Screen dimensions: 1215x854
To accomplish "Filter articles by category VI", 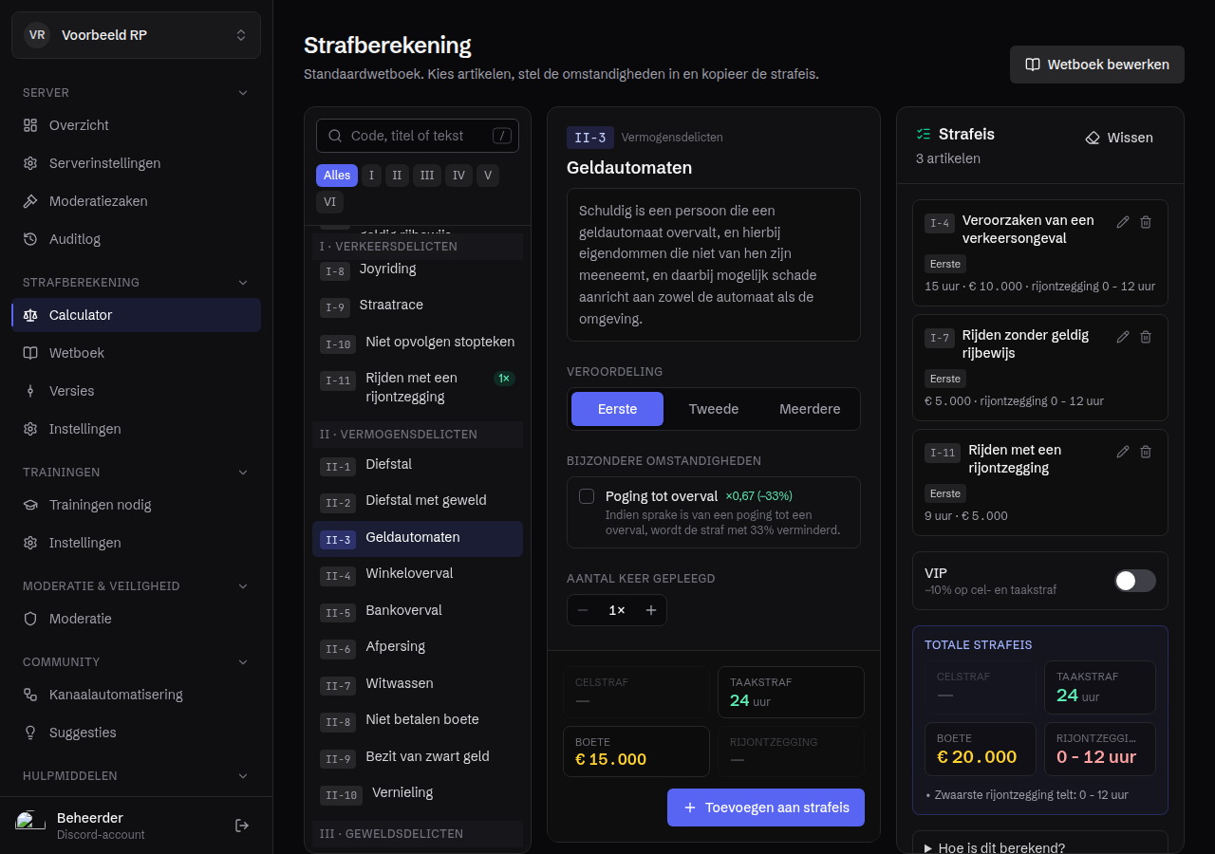I will point(329,202).
